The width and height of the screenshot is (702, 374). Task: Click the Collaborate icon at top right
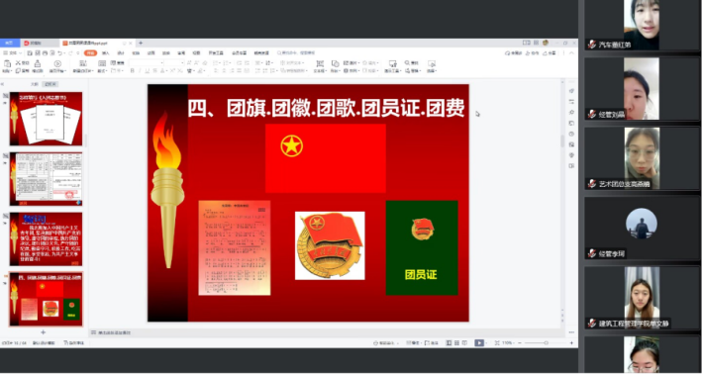coord(528,52)
